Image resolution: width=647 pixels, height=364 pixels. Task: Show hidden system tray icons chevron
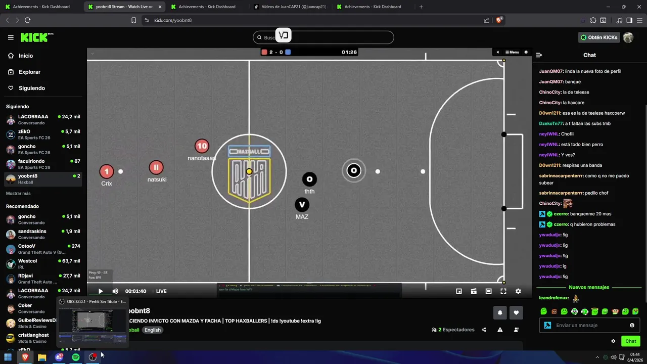point(597,357)
